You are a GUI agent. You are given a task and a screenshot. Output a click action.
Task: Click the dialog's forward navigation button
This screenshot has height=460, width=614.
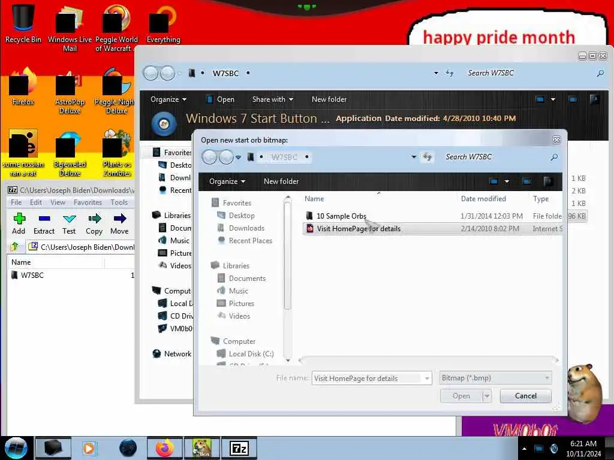[x=226, y=158]
